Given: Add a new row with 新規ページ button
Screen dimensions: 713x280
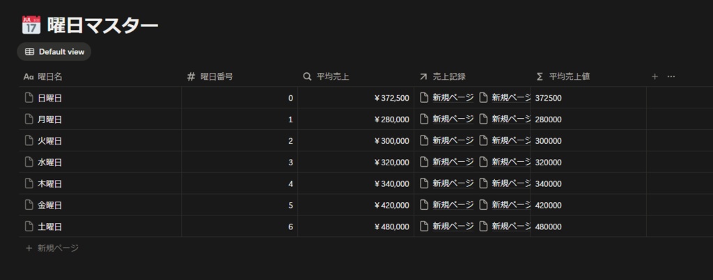Looking at the screenshot, I should pyautogui.click(x=52, y=248).
